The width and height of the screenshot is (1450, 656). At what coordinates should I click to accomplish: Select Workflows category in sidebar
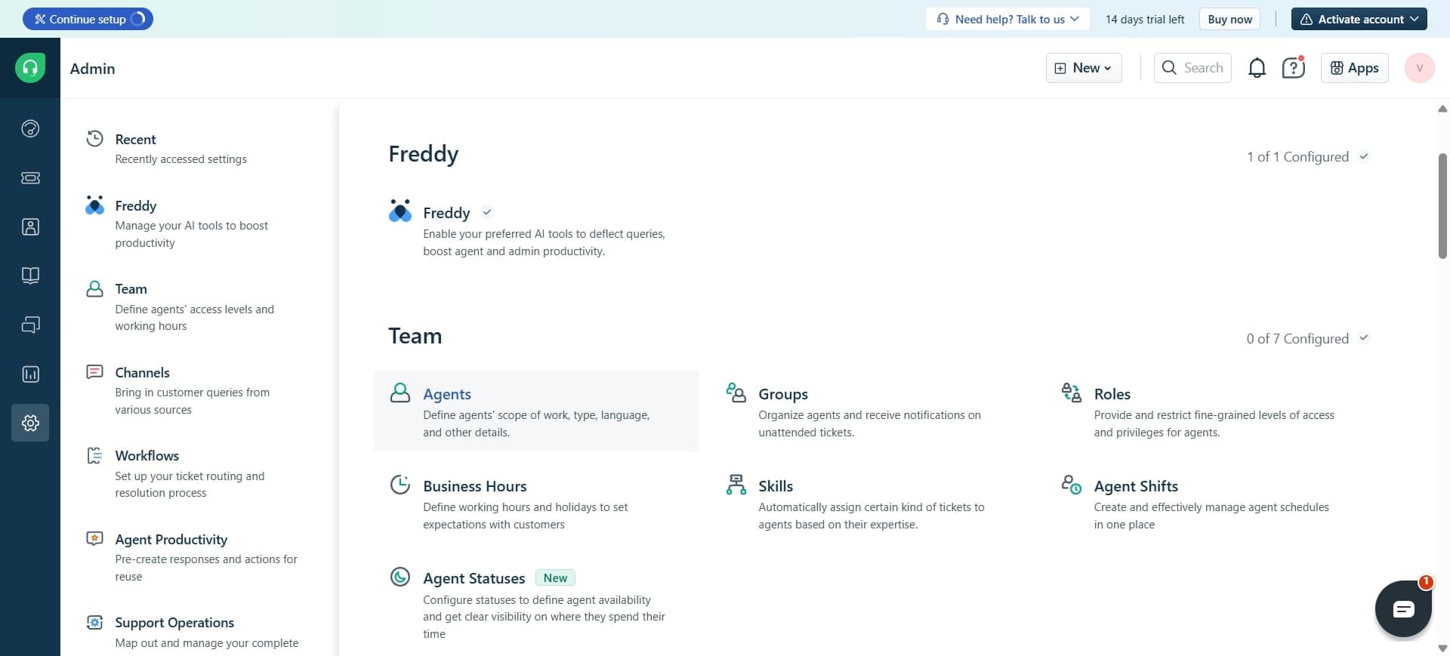click(x=191, y=473)
